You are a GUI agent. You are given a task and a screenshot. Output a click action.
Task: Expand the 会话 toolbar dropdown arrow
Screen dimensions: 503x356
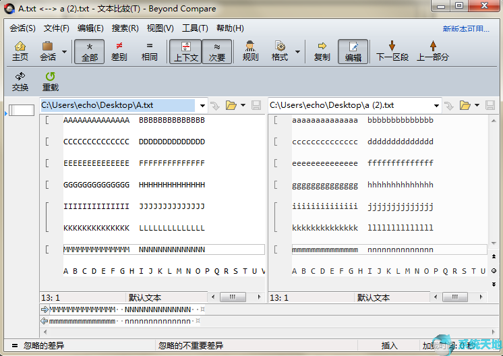point(64,52)
